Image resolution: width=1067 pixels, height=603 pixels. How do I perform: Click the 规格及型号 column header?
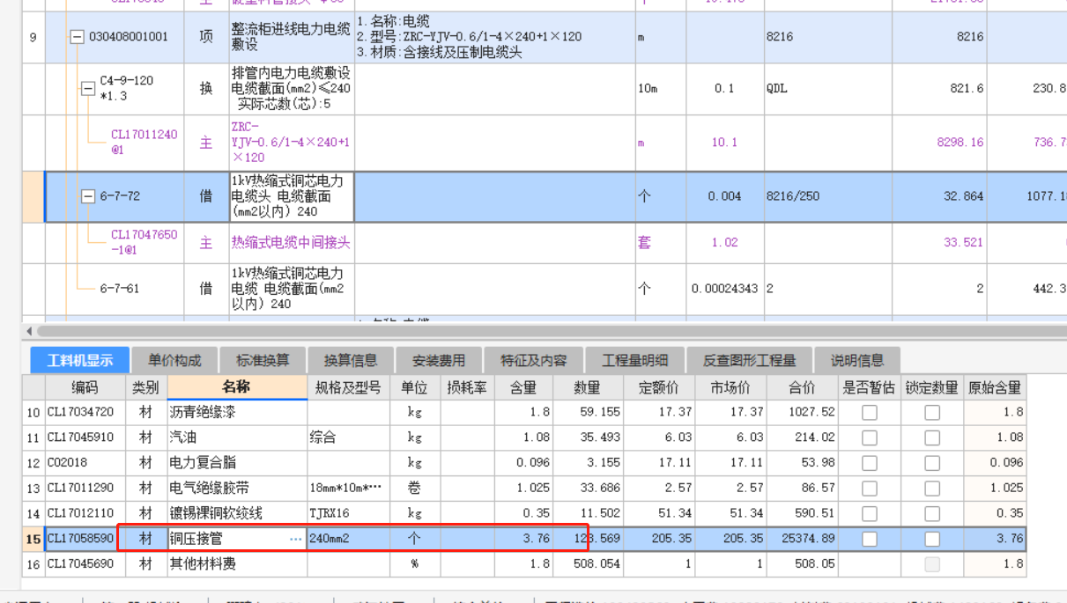coord(348,387)
